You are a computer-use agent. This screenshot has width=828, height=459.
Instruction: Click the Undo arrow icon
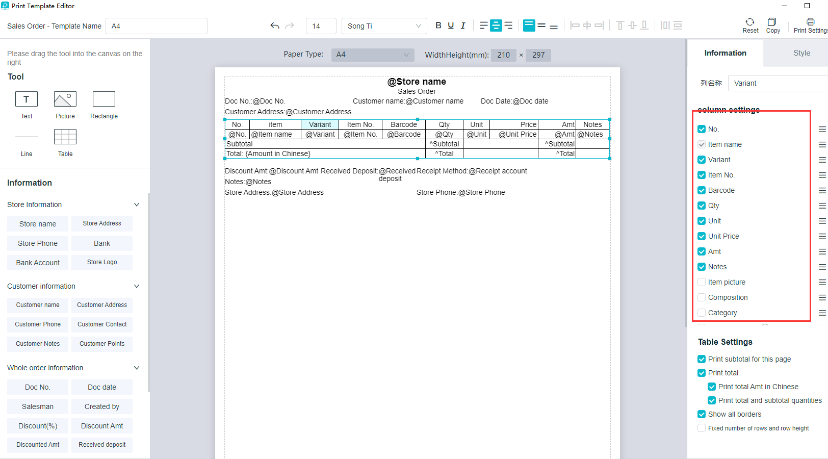tap(275, 25)
